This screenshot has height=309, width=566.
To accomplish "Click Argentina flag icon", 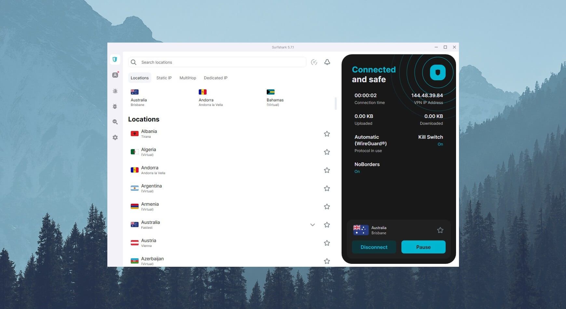I will [x=135, y=188].
